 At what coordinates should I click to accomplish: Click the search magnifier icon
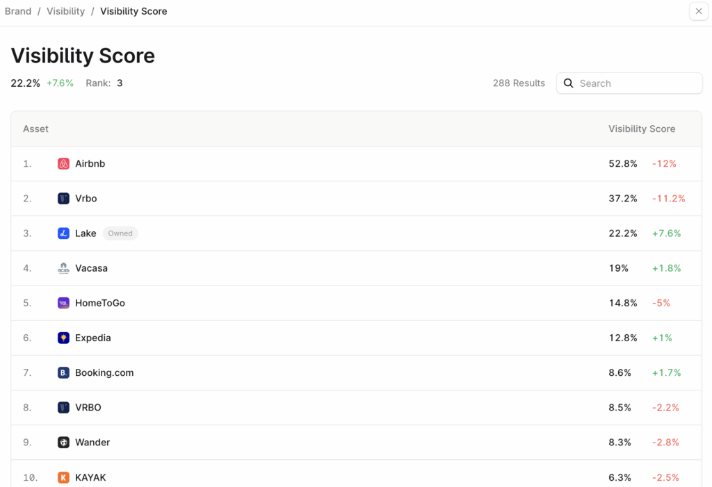coord(568,83)
